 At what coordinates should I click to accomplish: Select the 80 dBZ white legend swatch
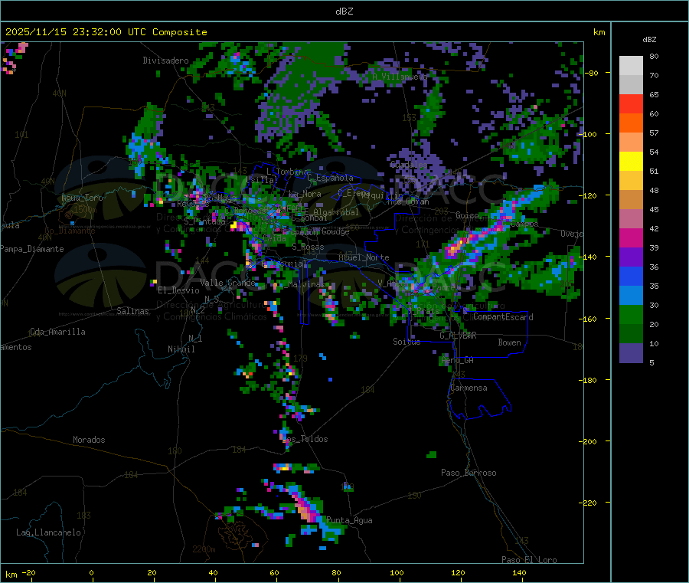tap(631, 66)
